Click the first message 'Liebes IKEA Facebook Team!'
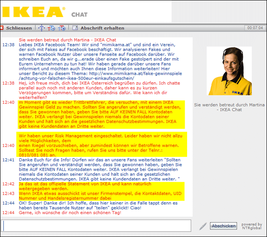The image size is (267, 237). pos(100,61)
